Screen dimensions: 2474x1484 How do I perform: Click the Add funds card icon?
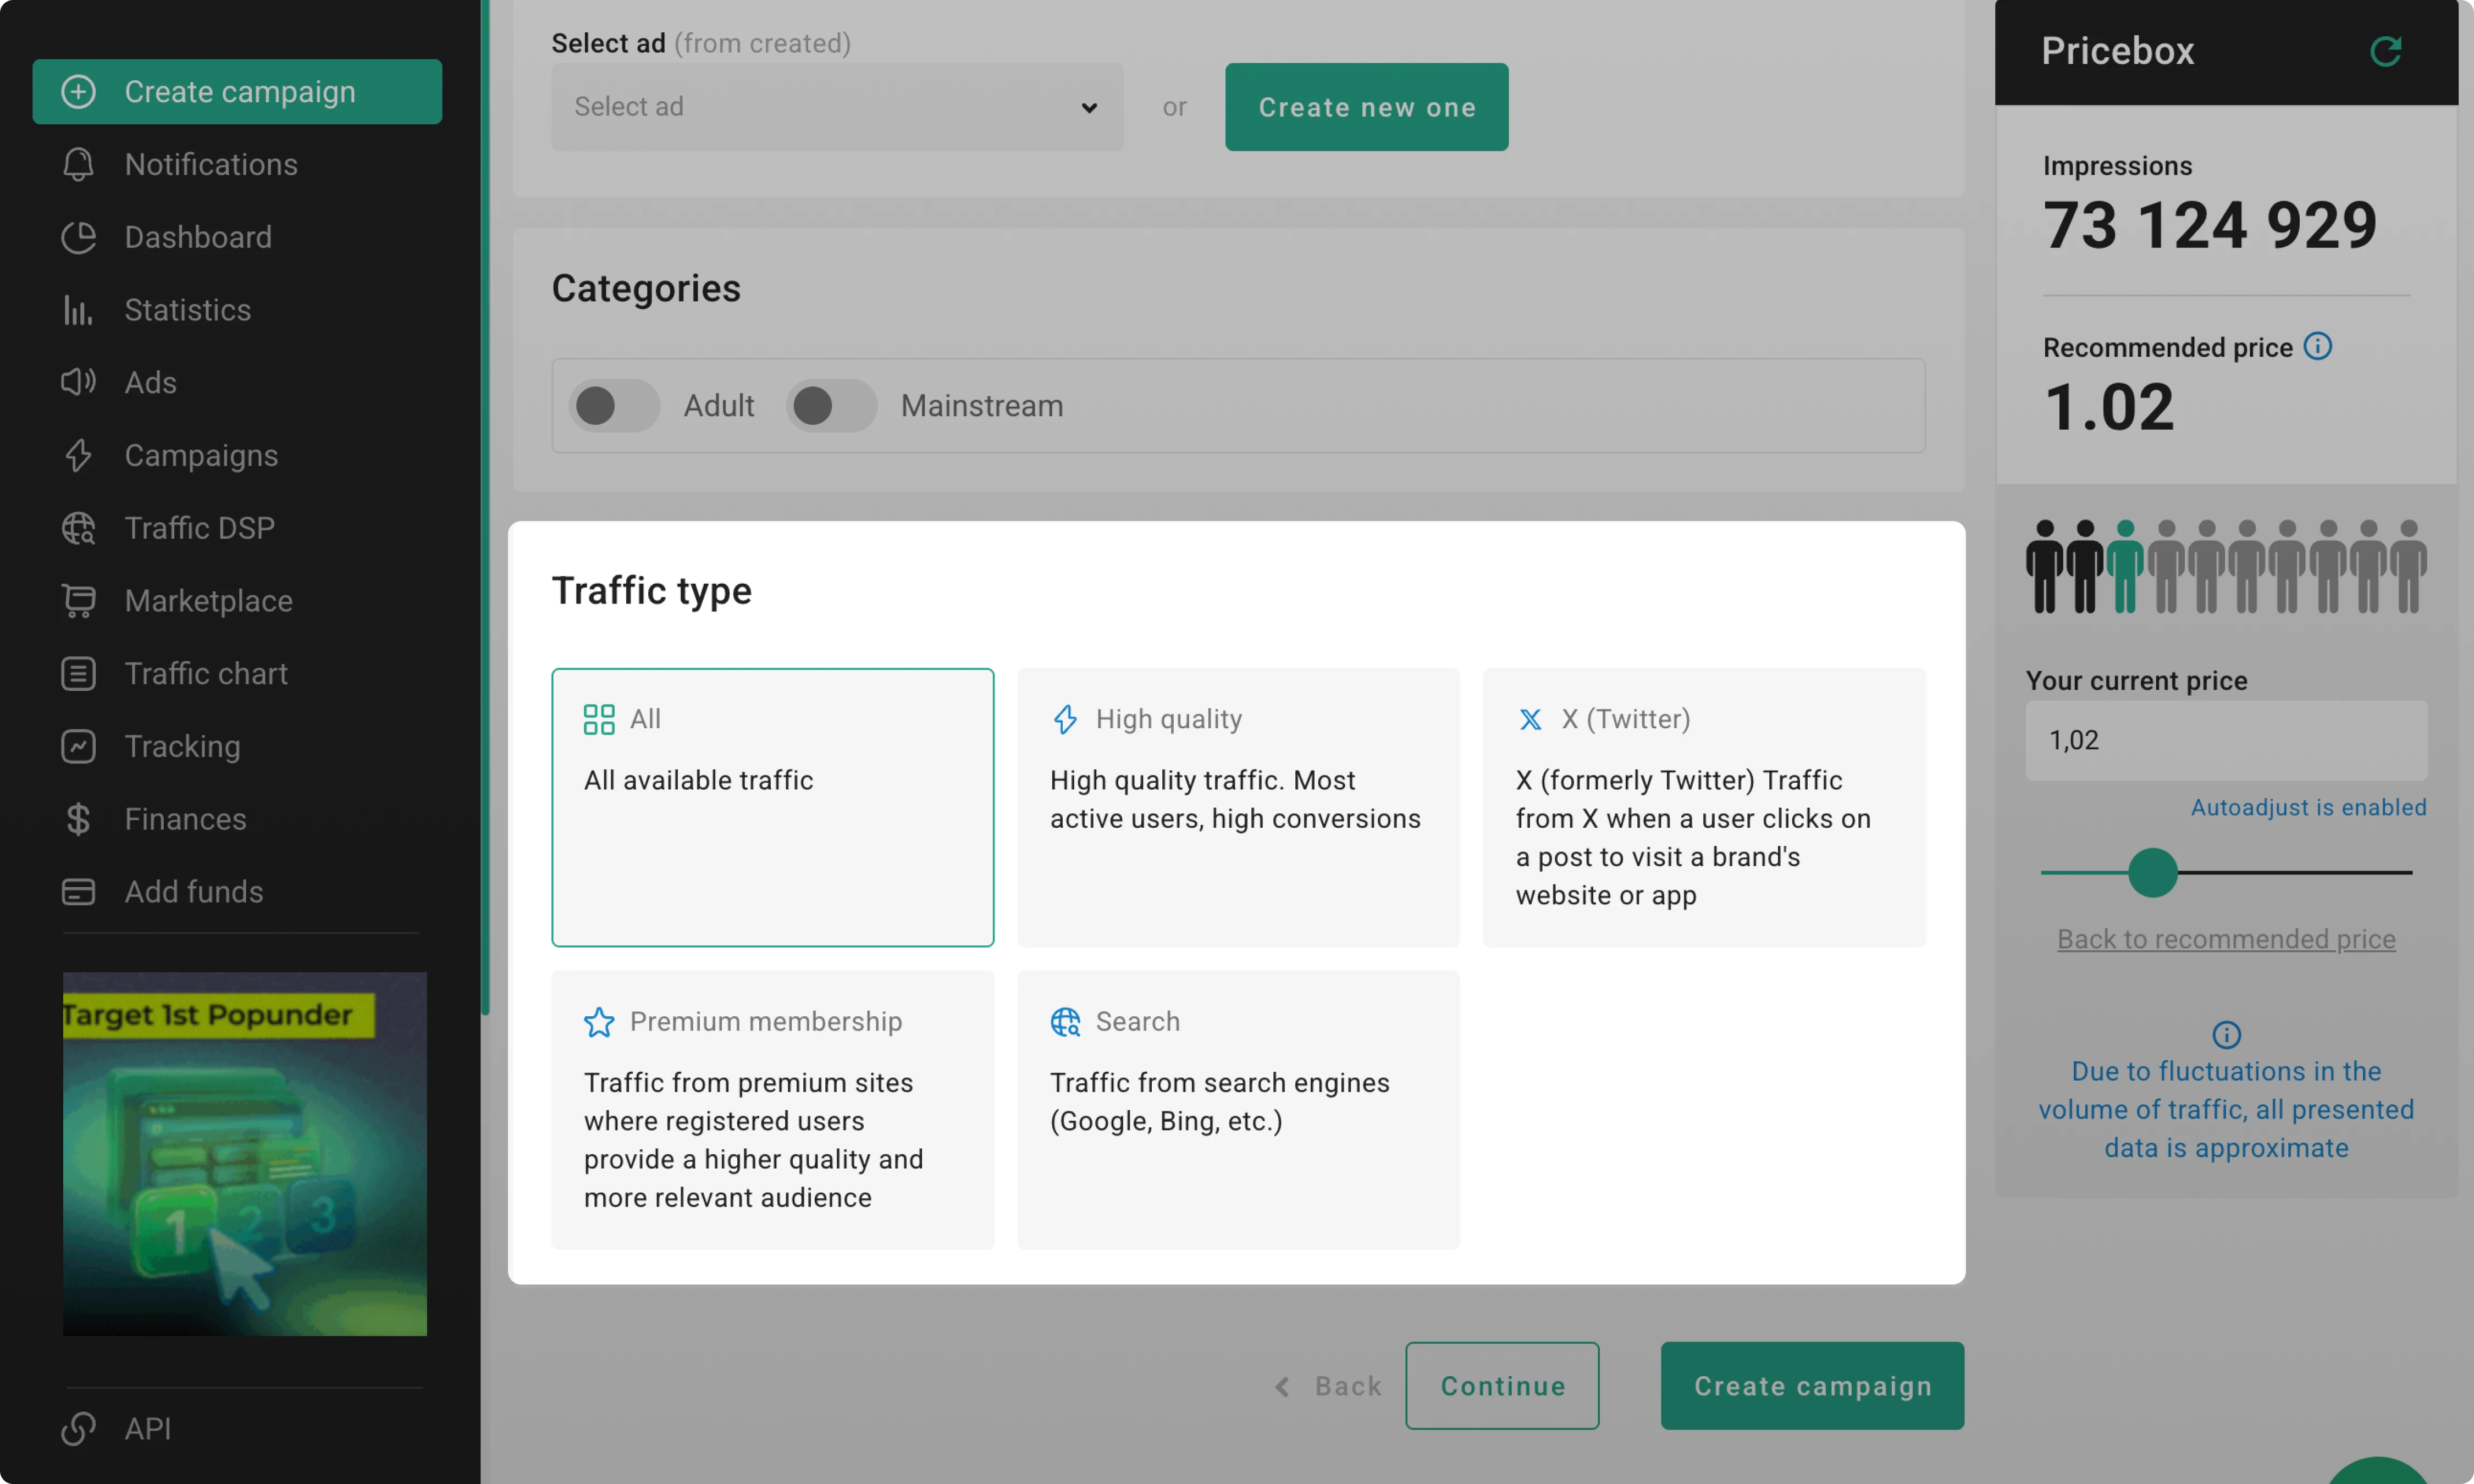[78, 891]
